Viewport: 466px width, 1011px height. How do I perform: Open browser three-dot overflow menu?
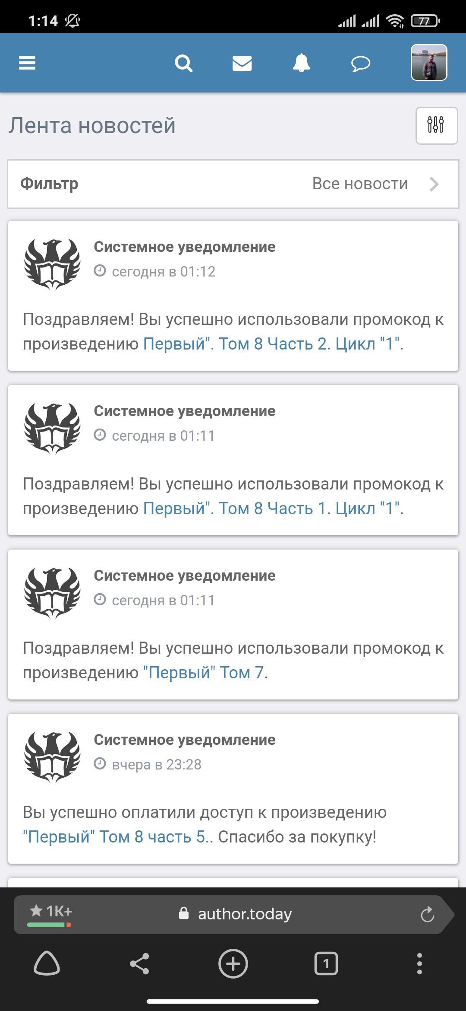click(419, 963)
